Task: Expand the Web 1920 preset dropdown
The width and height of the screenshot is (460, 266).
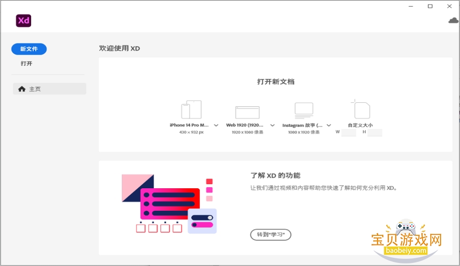Action: click(x=272, y=125)
